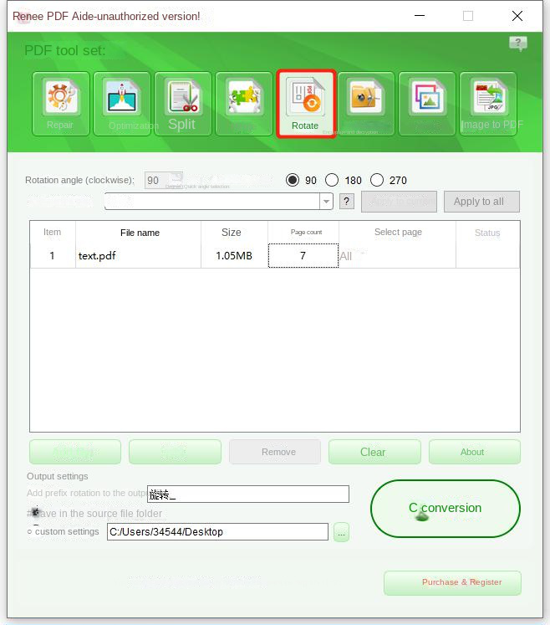Expand the dropdown next to question mark button
The width and height of the screenshot is (550, 625).
[x=326, y=202]
